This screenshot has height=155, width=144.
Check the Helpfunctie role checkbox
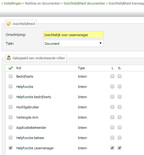(11, 86)
